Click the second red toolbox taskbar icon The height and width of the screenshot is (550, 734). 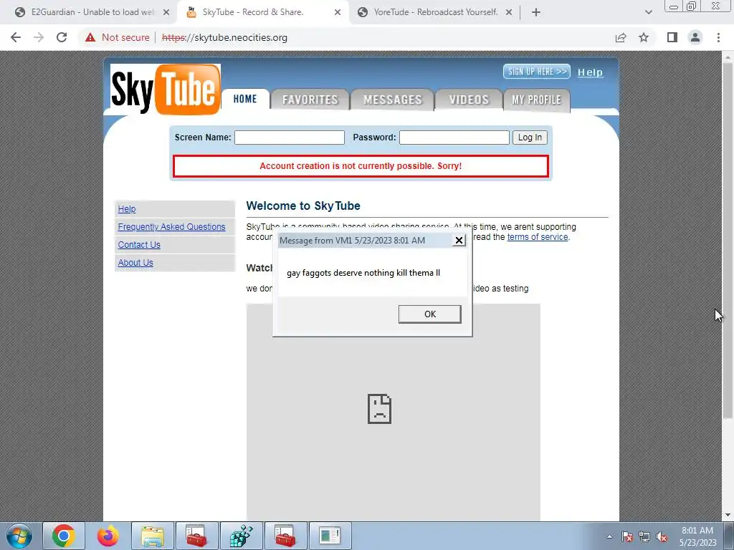[x=285, y=536]
